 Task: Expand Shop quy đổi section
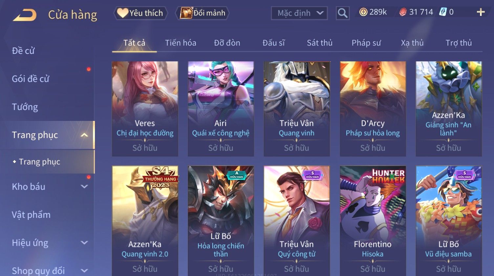(x=84, y=271)
